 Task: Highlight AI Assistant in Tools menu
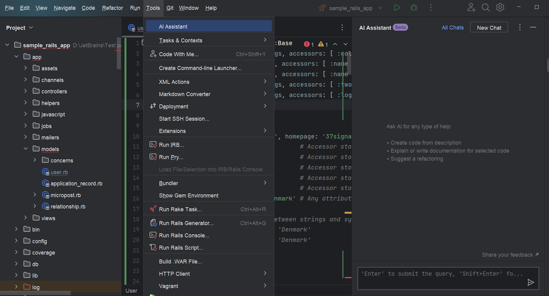209,26
